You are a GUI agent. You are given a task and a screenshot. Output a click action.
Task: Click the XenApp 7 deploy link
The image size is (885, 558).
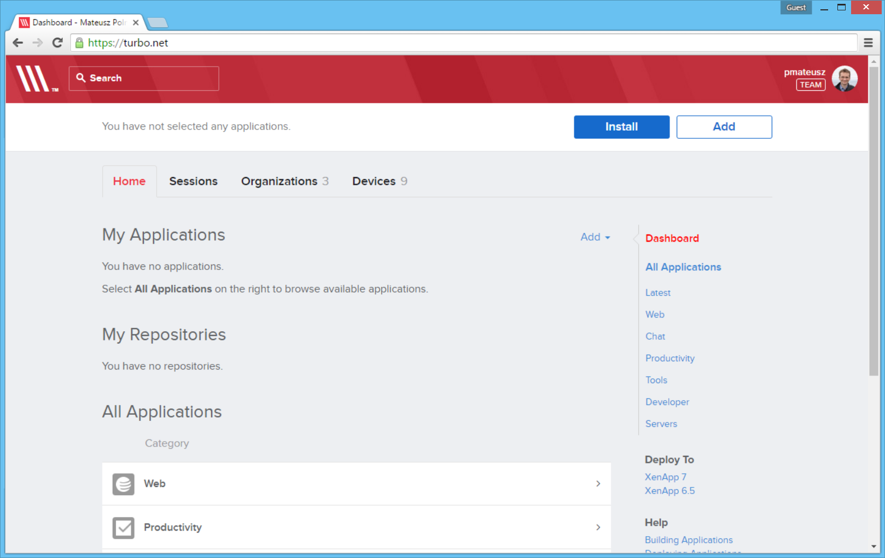(666, 477)
